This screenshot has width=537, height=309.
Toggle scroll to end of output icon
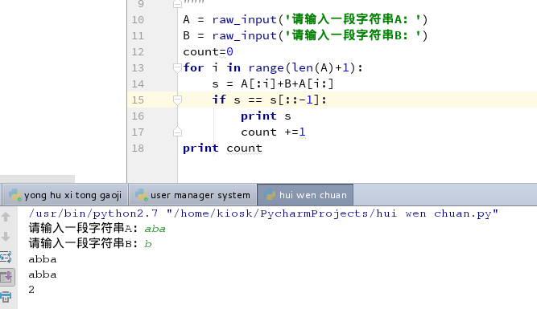6,277
